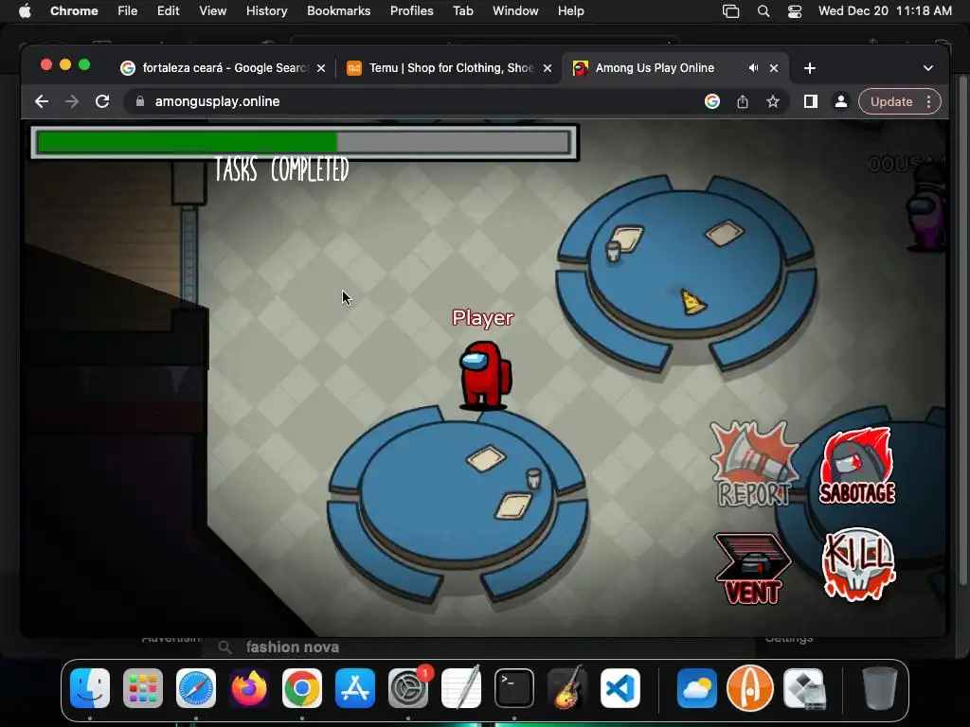Mute the Among Us tab audio icon
Image resolution: width=970 pixels, height=727 pixels.
coord(753,68)
